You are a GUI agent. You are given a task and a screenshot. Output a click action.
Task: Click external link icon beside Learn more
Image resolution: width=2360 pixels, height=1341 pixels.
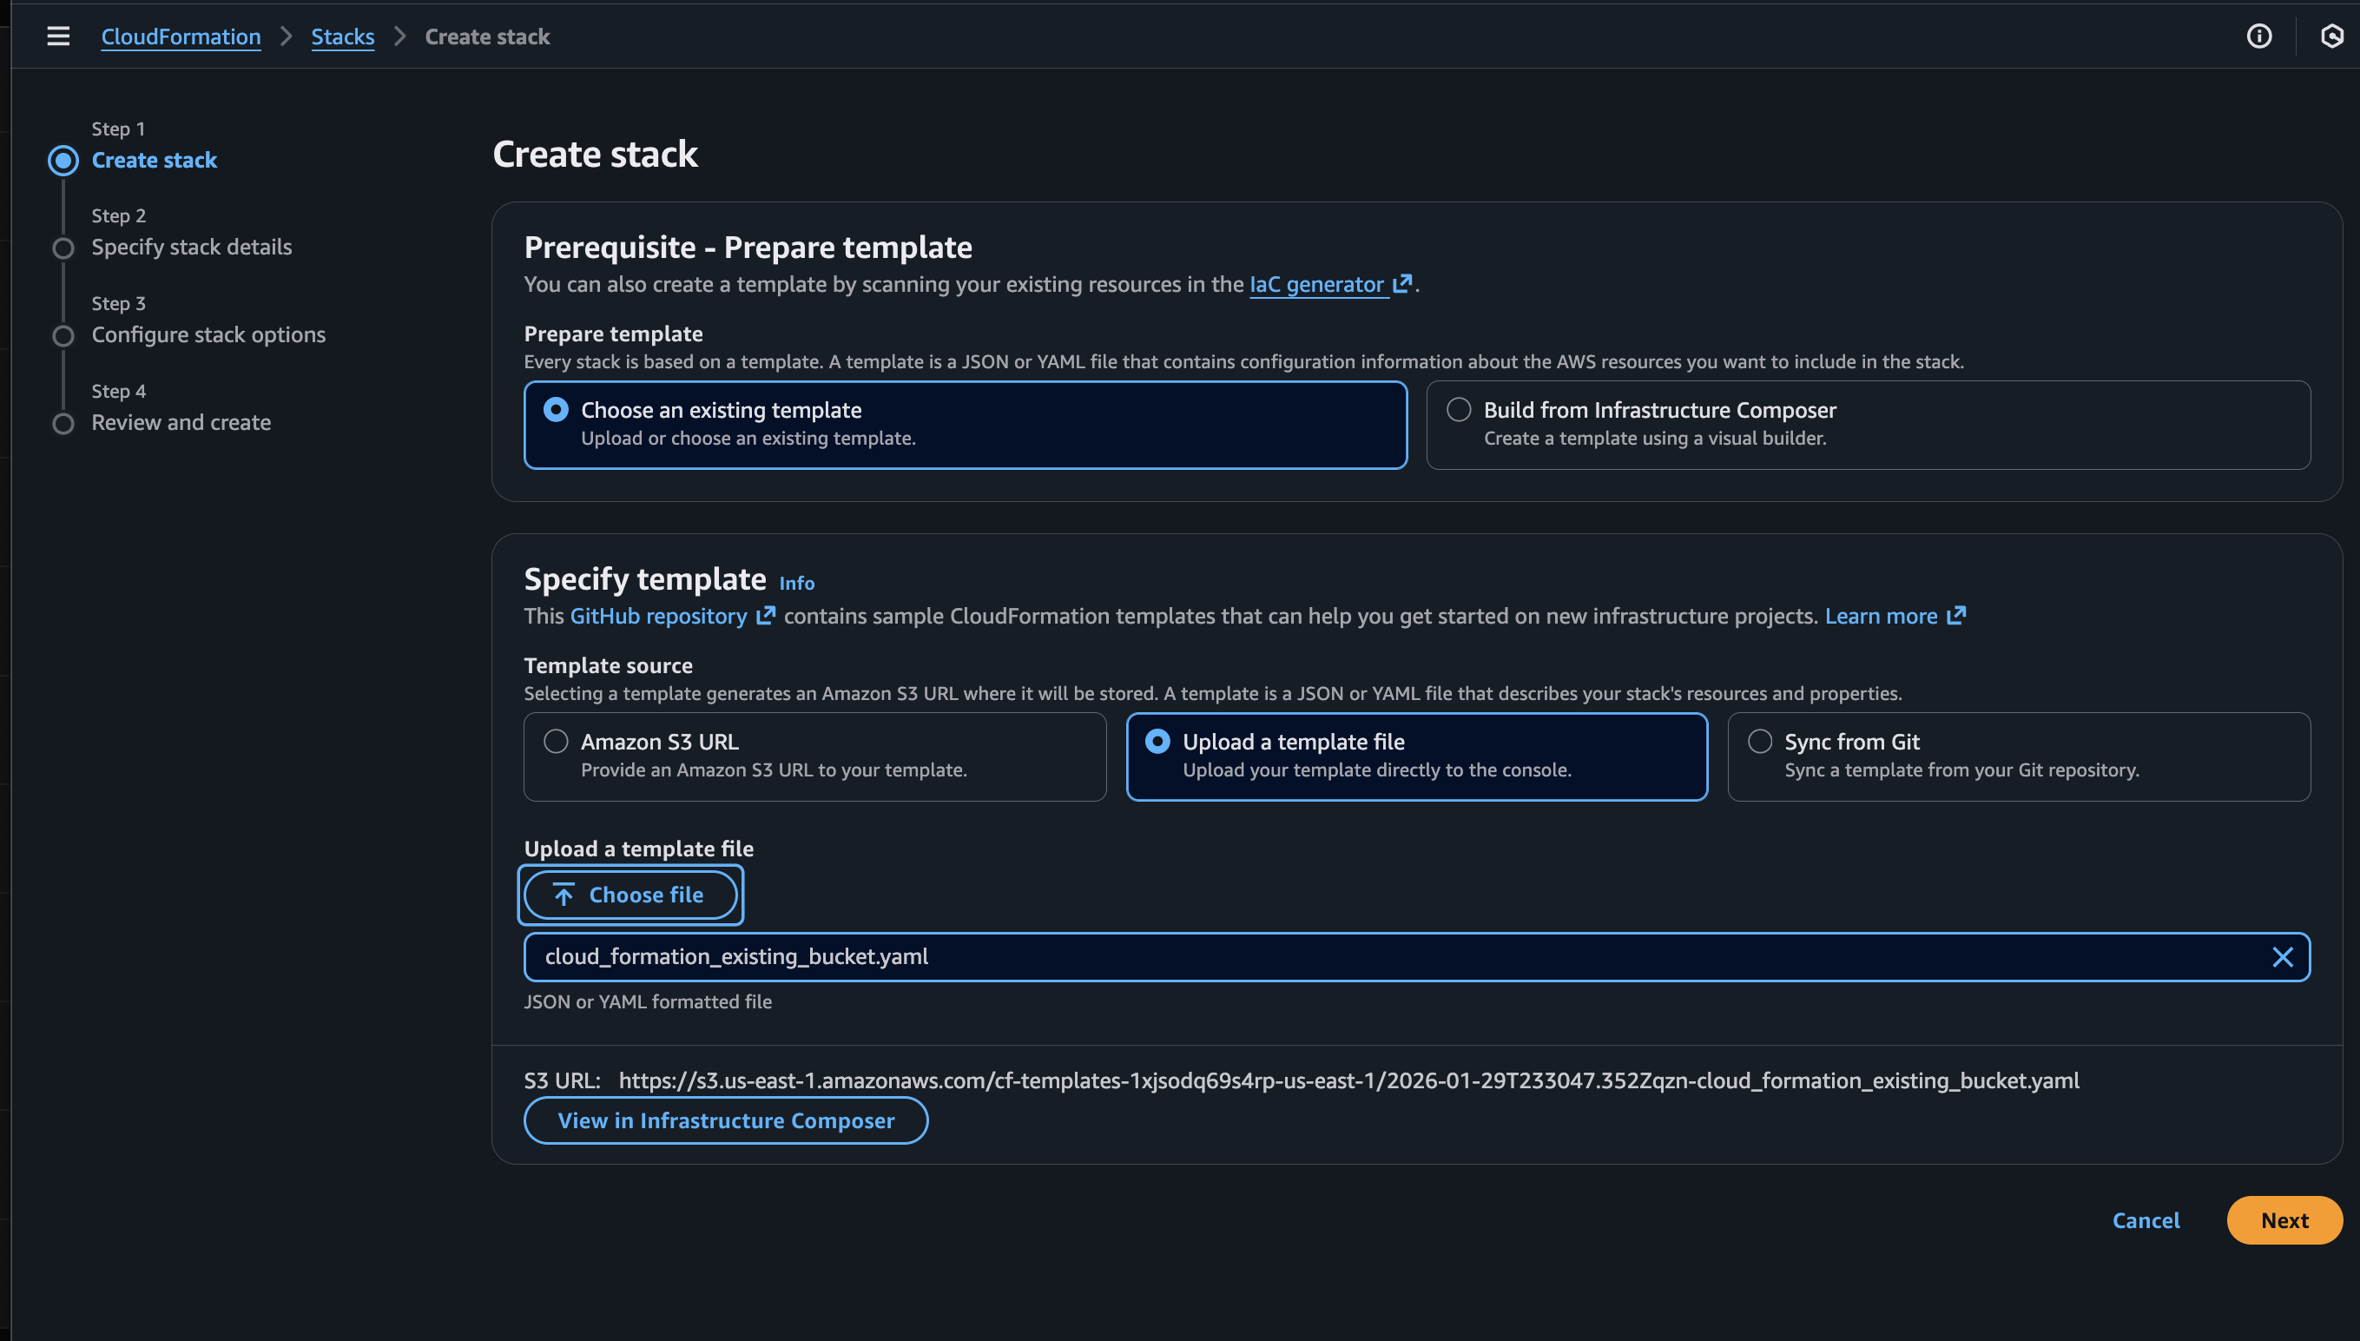coord(1955,615)
